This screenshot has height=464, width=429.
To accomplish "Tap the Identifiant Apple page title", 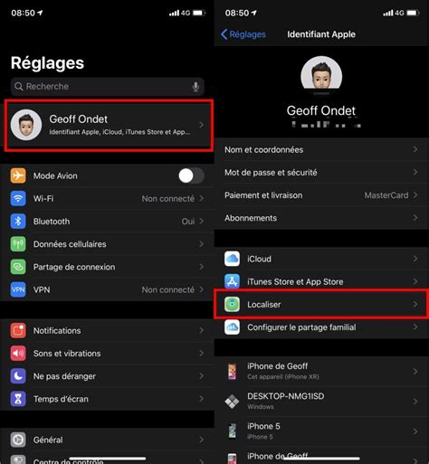I will tap(321, 34).
